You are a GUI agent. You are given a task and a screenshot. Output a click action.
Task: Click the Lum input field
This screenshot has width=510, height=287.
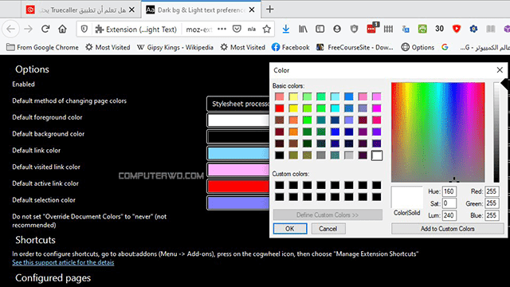(x=449, y=215)
